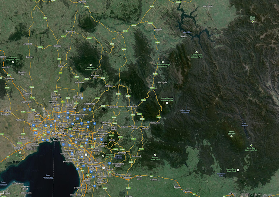Click the Lake Eildon water label
The image size is (279, 197).
pos(187,32)
